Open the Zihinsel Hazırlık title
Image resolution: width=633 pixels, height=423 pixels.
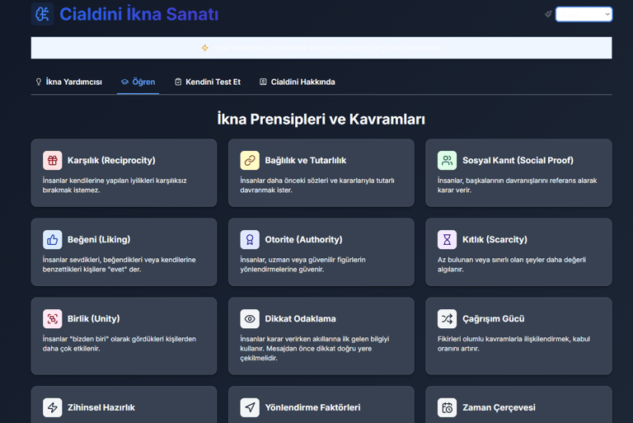click(x=101, y=407)
